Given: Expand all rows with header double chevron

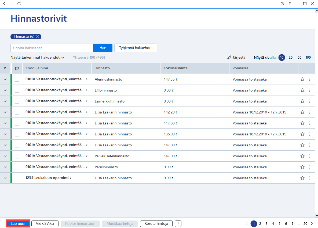Looking at the screenshot, I should (x=5, y=68).
